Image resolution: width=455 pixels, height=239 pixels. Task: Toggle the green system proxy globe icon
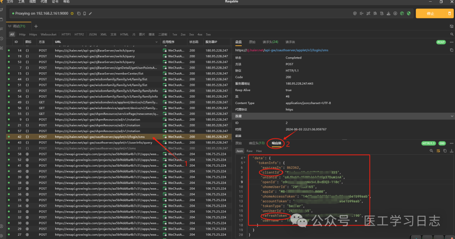point(402,13)
